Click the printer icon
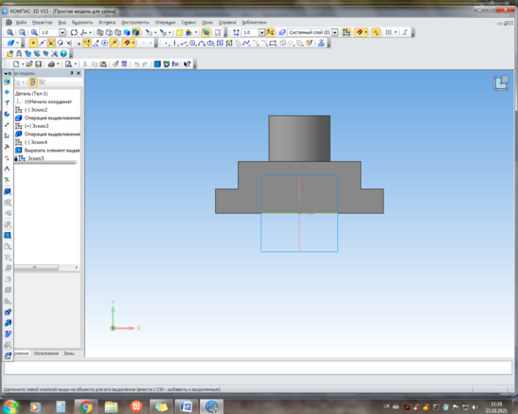The width and height of the screenshot is (518, 414). tap(51, 64)
